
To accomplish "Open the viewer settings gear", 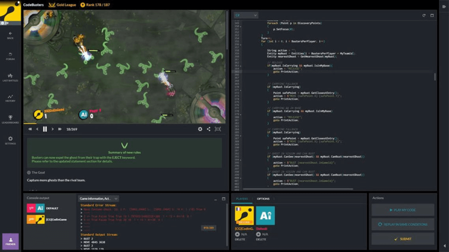I will point(200,129).
